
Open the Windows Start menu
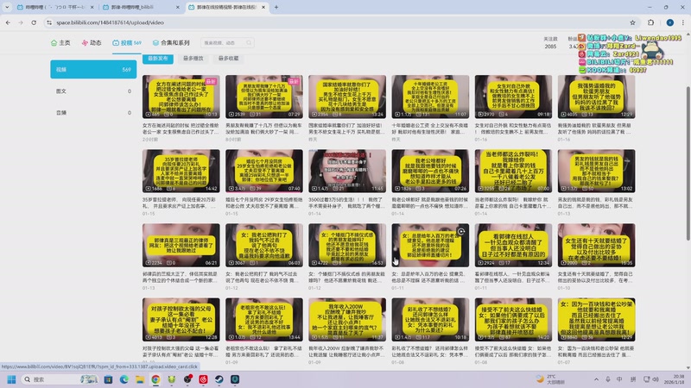(11, 379)
